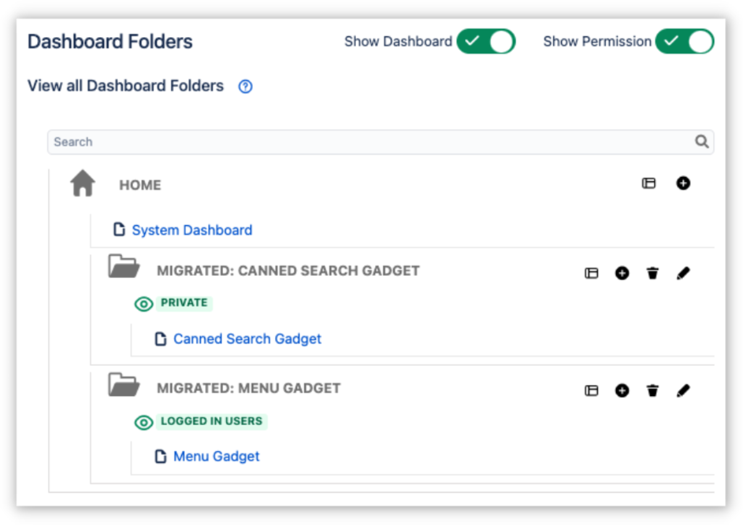
Task: Edit the Migrated: Canned Search Gadget folder
Action: point(683,273)
